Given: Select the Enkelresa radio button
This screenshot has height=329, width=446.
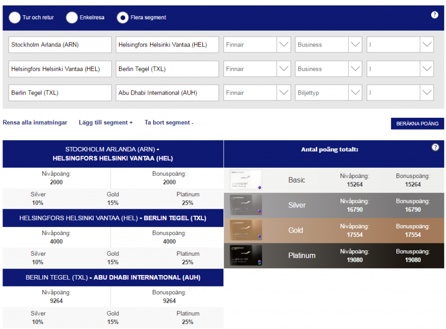Looking at the screenshot, I should tap(72, 18).
